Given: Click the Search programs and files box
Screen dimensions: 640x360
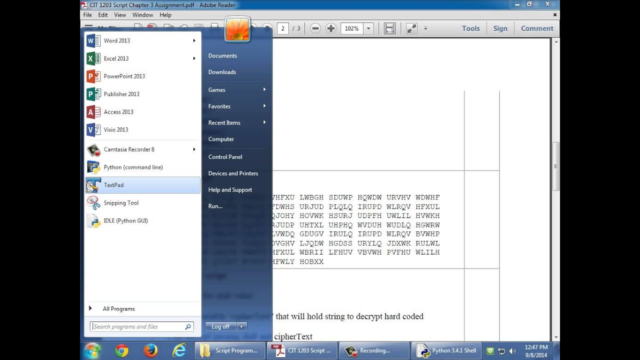Looking at the screenshot, I should point(141,326).
